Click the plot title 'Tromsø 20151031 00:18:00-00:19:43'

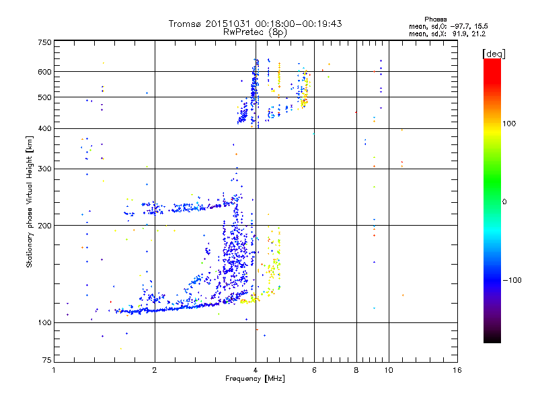(256, 24)
